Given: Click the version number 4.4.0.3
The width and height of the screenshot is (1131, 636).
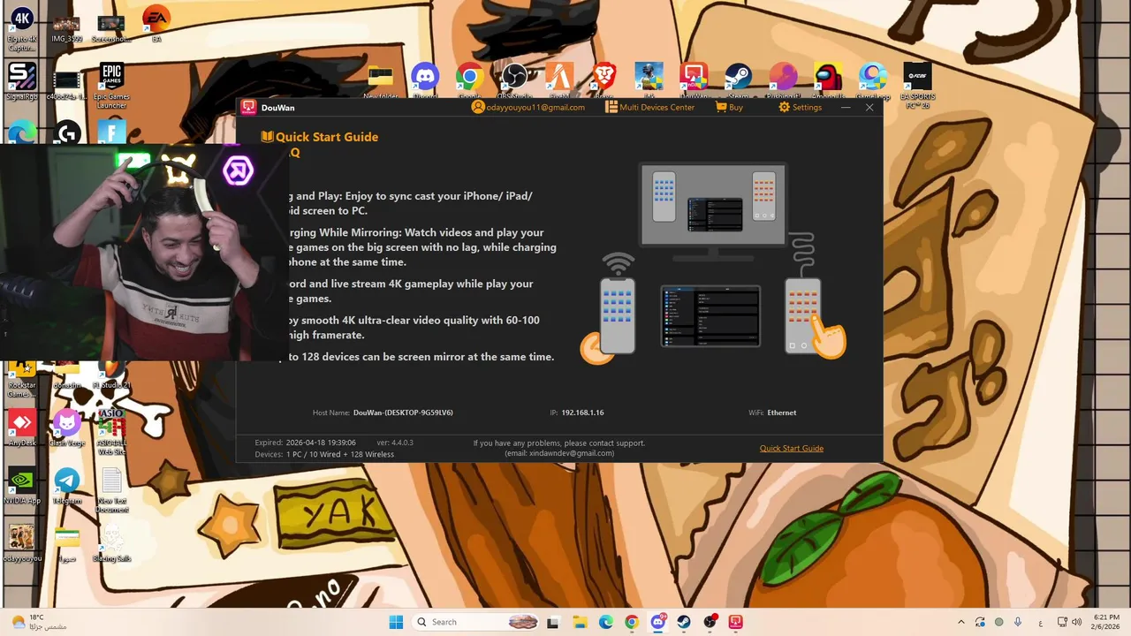Looking at the screenshot, I should [403, 443].
